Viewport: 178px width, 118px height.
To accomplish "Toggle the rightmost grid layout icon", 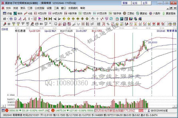I will [174, 24].
